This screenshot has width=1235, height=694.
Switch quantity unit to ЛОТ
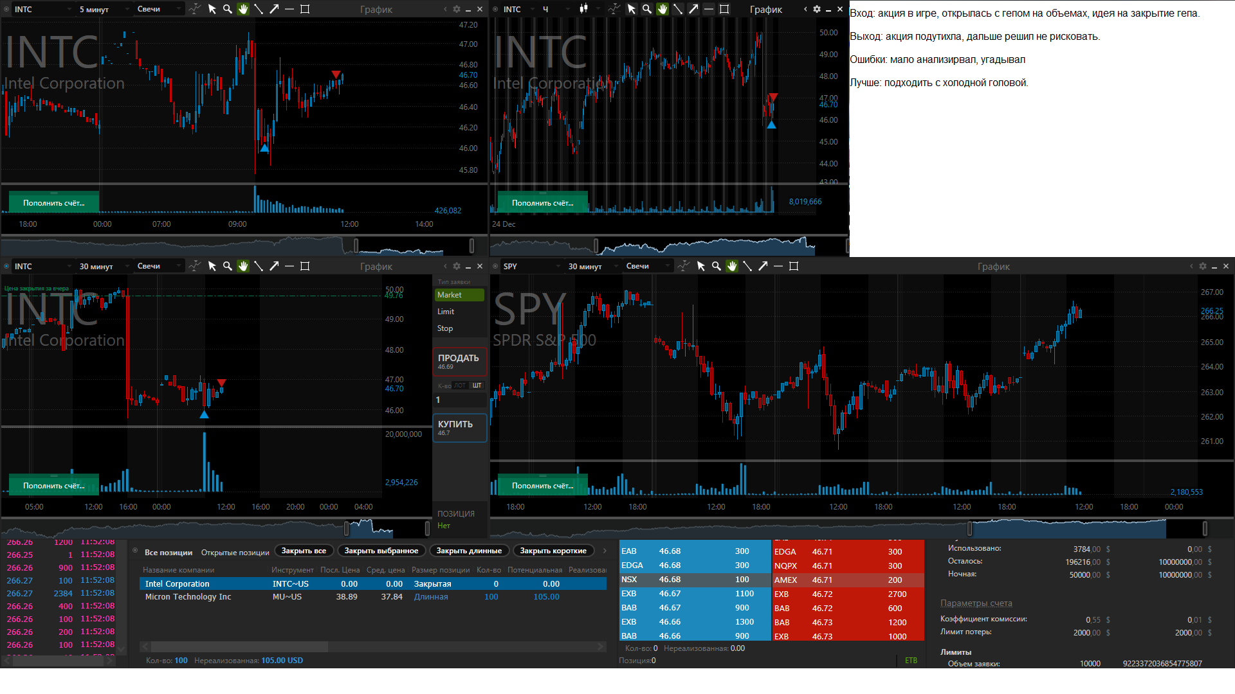coord(460,386)
